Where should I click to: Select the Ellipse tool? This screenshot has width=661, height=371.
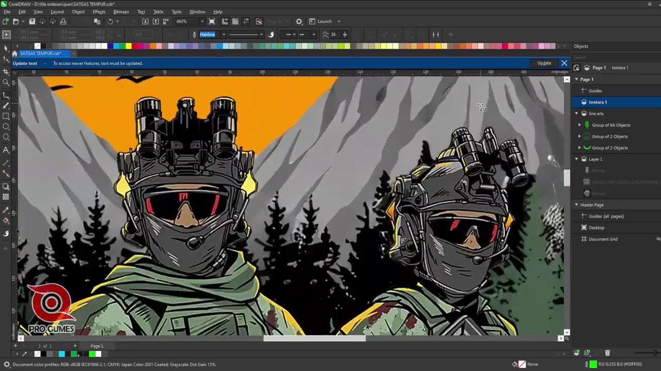coord(6,127)
